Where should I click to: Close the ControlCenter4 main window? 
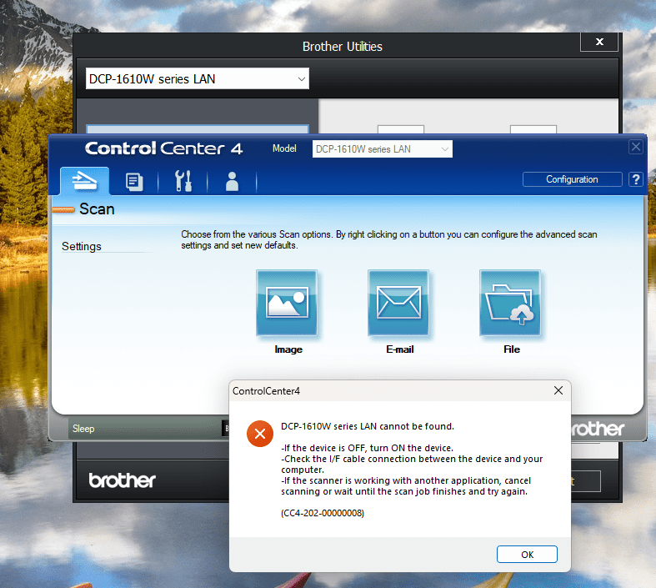point(635,147)
